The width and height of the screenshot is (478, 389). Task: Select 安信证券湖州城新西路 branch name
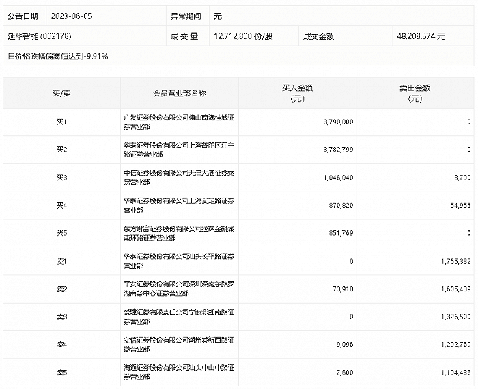[179, 345]
